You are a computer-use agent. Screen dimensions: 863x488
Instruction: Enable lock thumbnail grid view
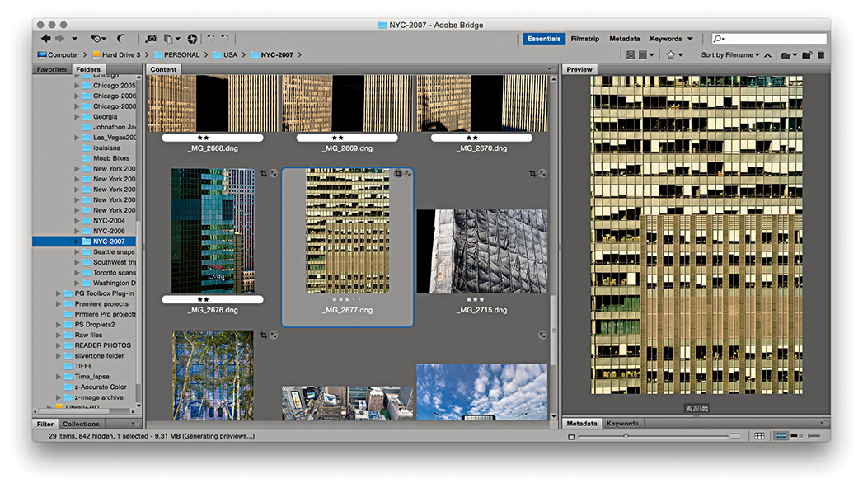point(759,436)
